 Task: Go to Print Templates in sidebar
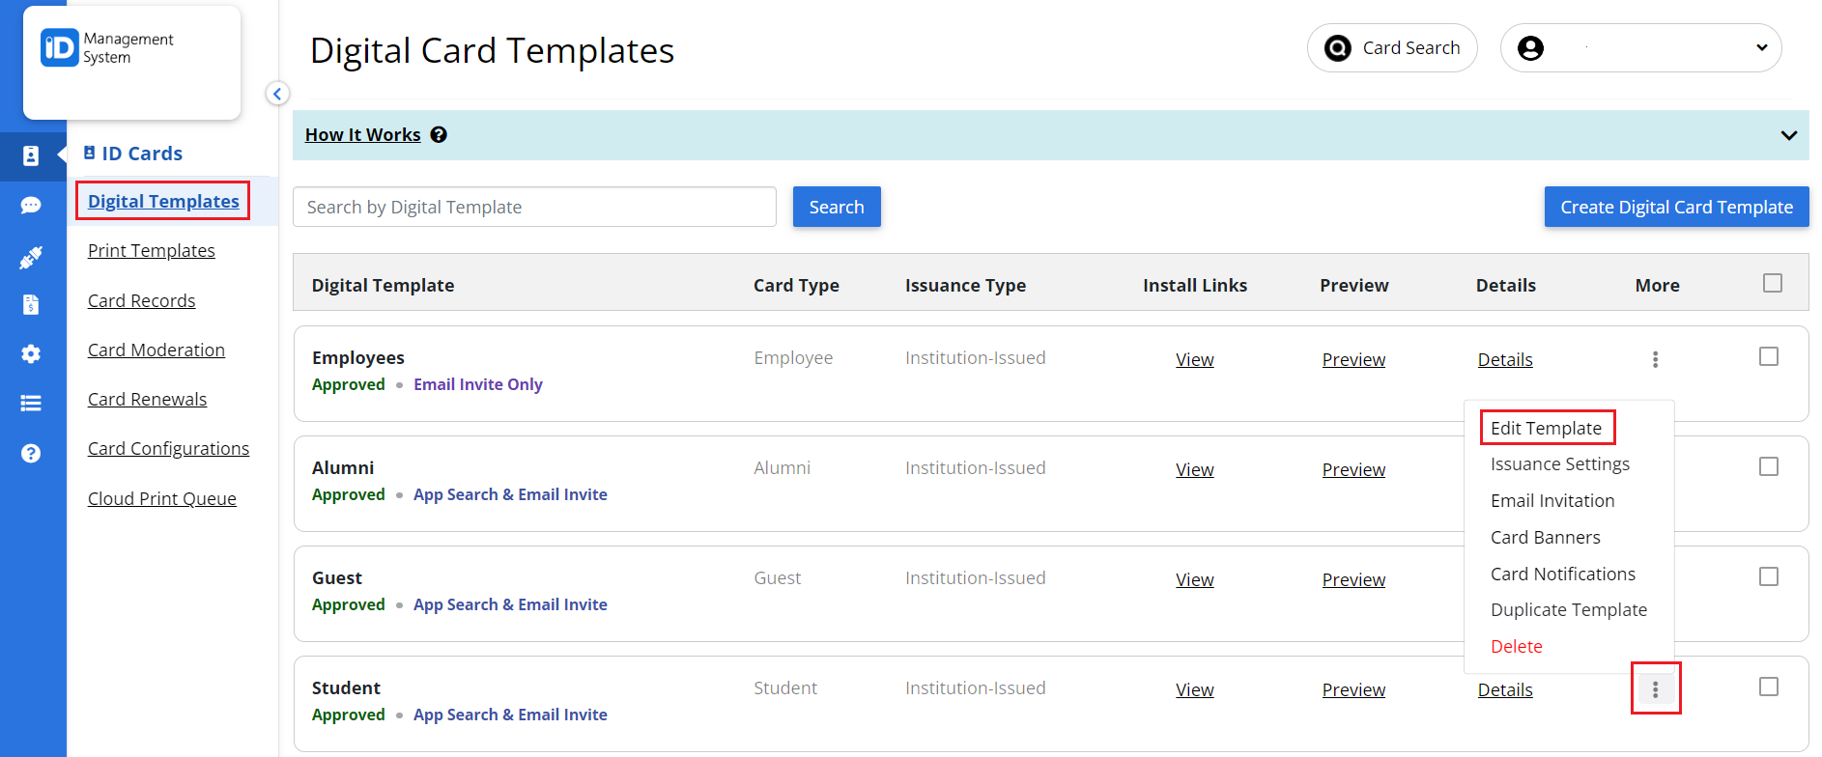(151, 251)
